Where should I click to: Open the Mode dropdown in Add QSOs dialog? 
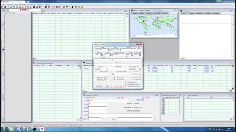click(110, 55)
